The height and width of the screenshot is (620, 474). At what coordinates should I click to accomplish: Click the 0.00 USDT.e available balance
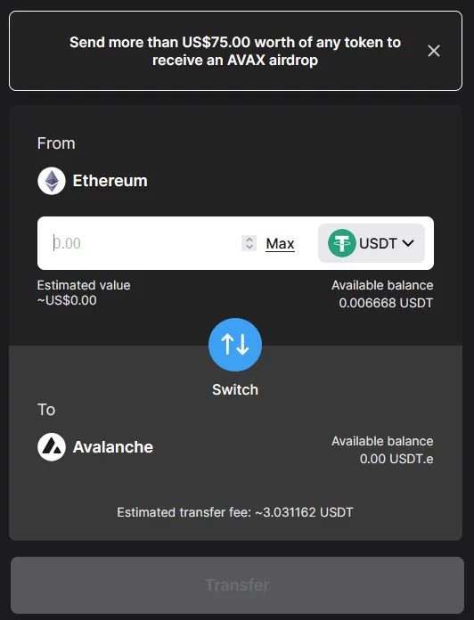pyautogui.click(x=396, y=459)
